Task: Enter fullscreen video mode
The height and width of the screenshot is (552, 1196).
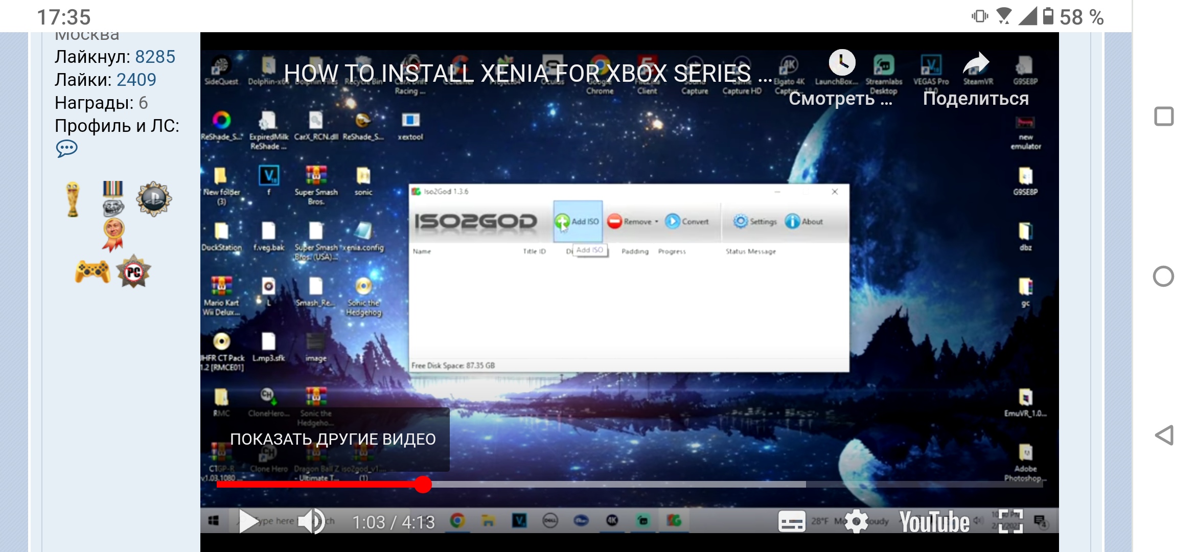Action: (x=1010, y=521)
